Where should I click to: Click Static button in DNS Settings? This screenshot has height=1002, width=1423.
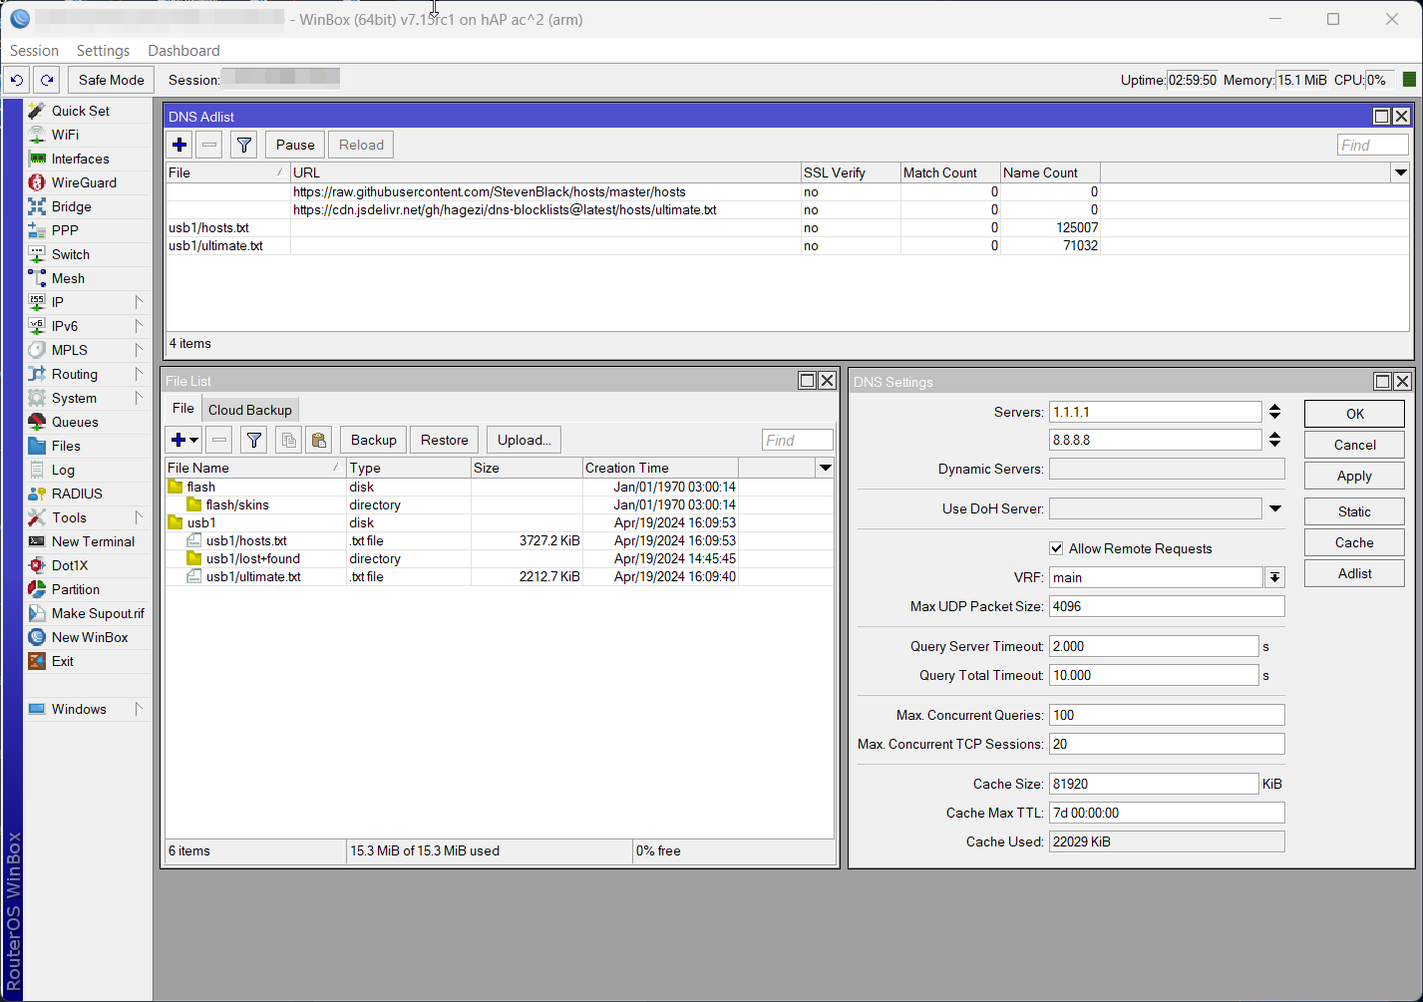pyautogui.click(x=1354, y=511)
